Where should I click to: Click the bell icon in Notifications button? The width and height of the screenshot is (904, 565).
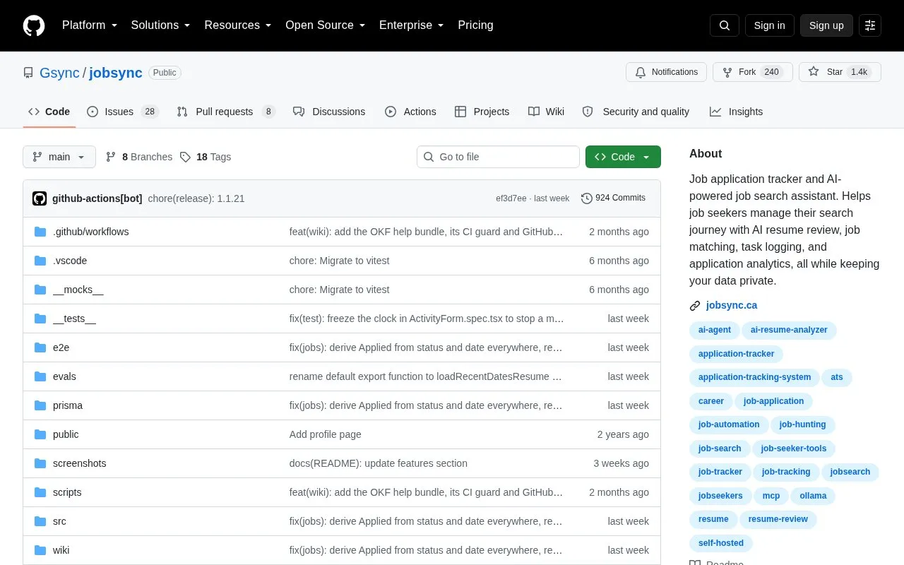pos(641,72)
